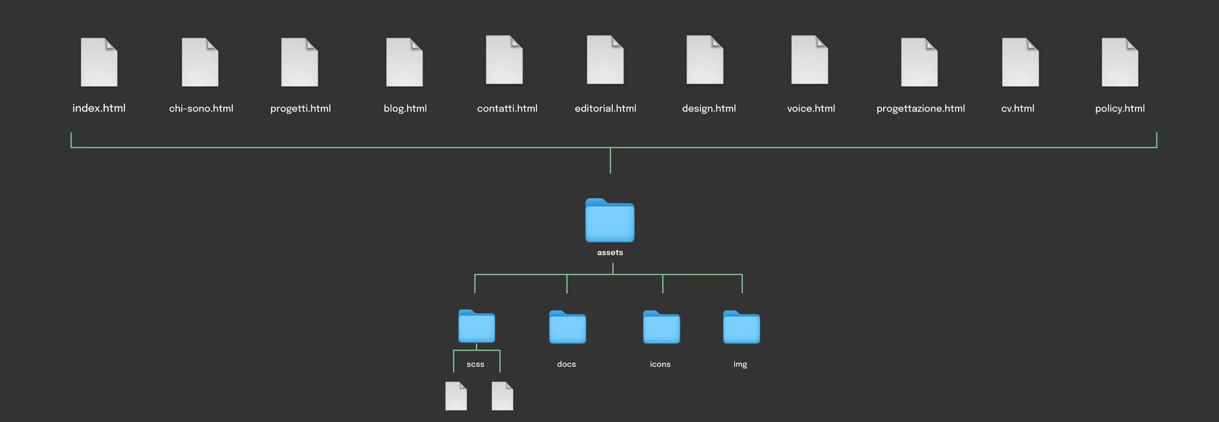This screenshot has height=422, width=1219.
Task: Click the right file icon beneath scss
Action: (x=503, y=397)
